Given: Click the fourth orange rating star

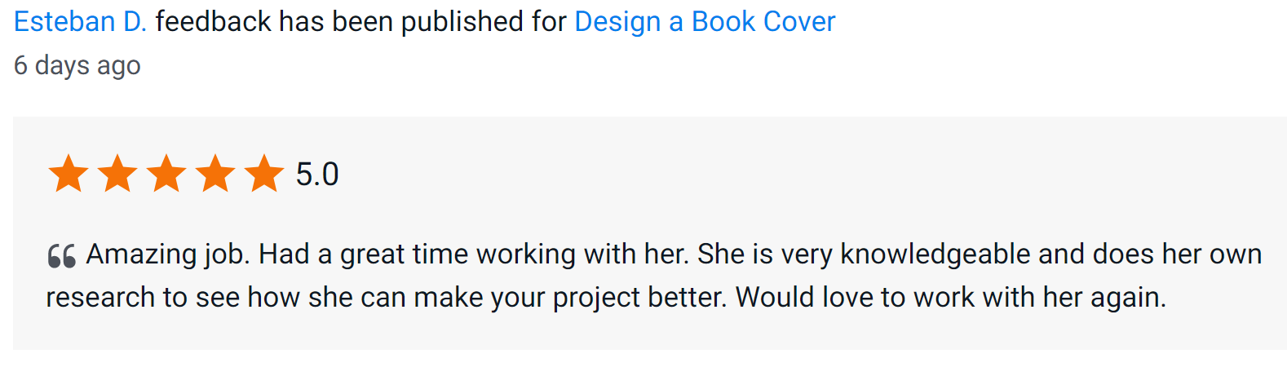Looking at the screenshot, I should coord(215,174).
